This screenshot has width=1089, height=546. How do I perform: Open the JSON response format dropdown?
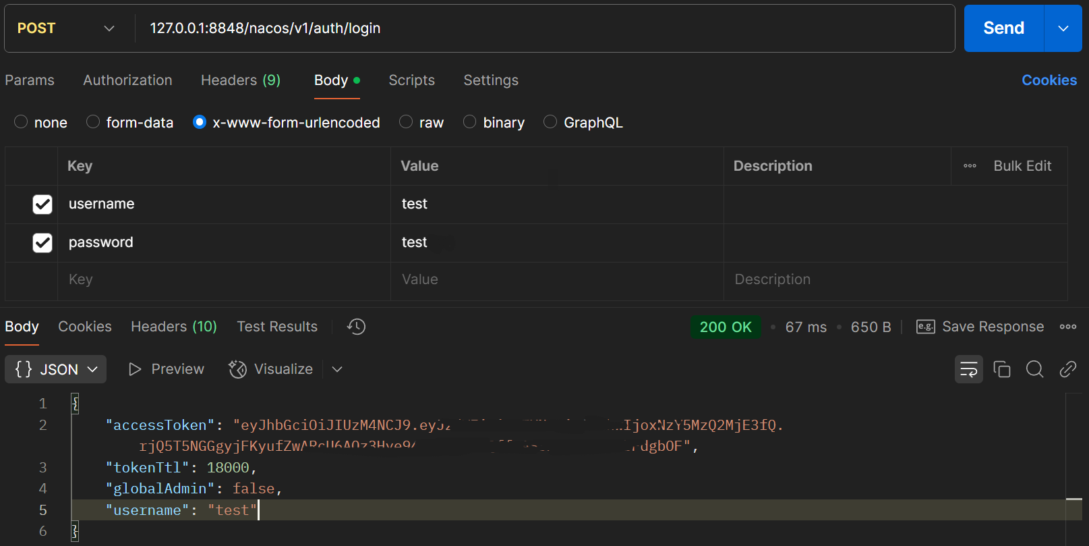(55, 369)
